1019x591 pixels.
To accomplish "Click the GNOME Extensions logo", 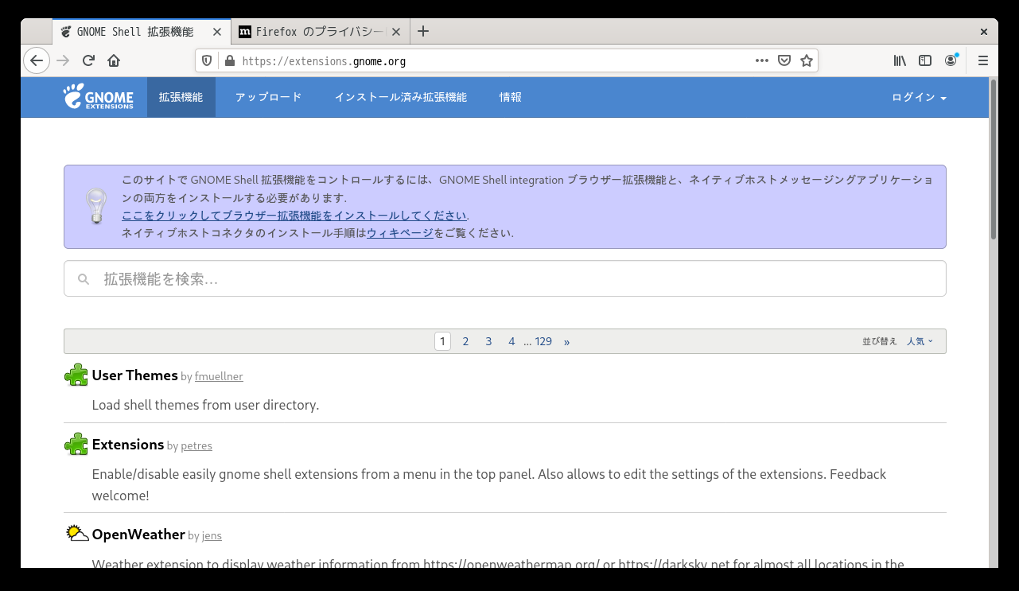I will point(99,97).
